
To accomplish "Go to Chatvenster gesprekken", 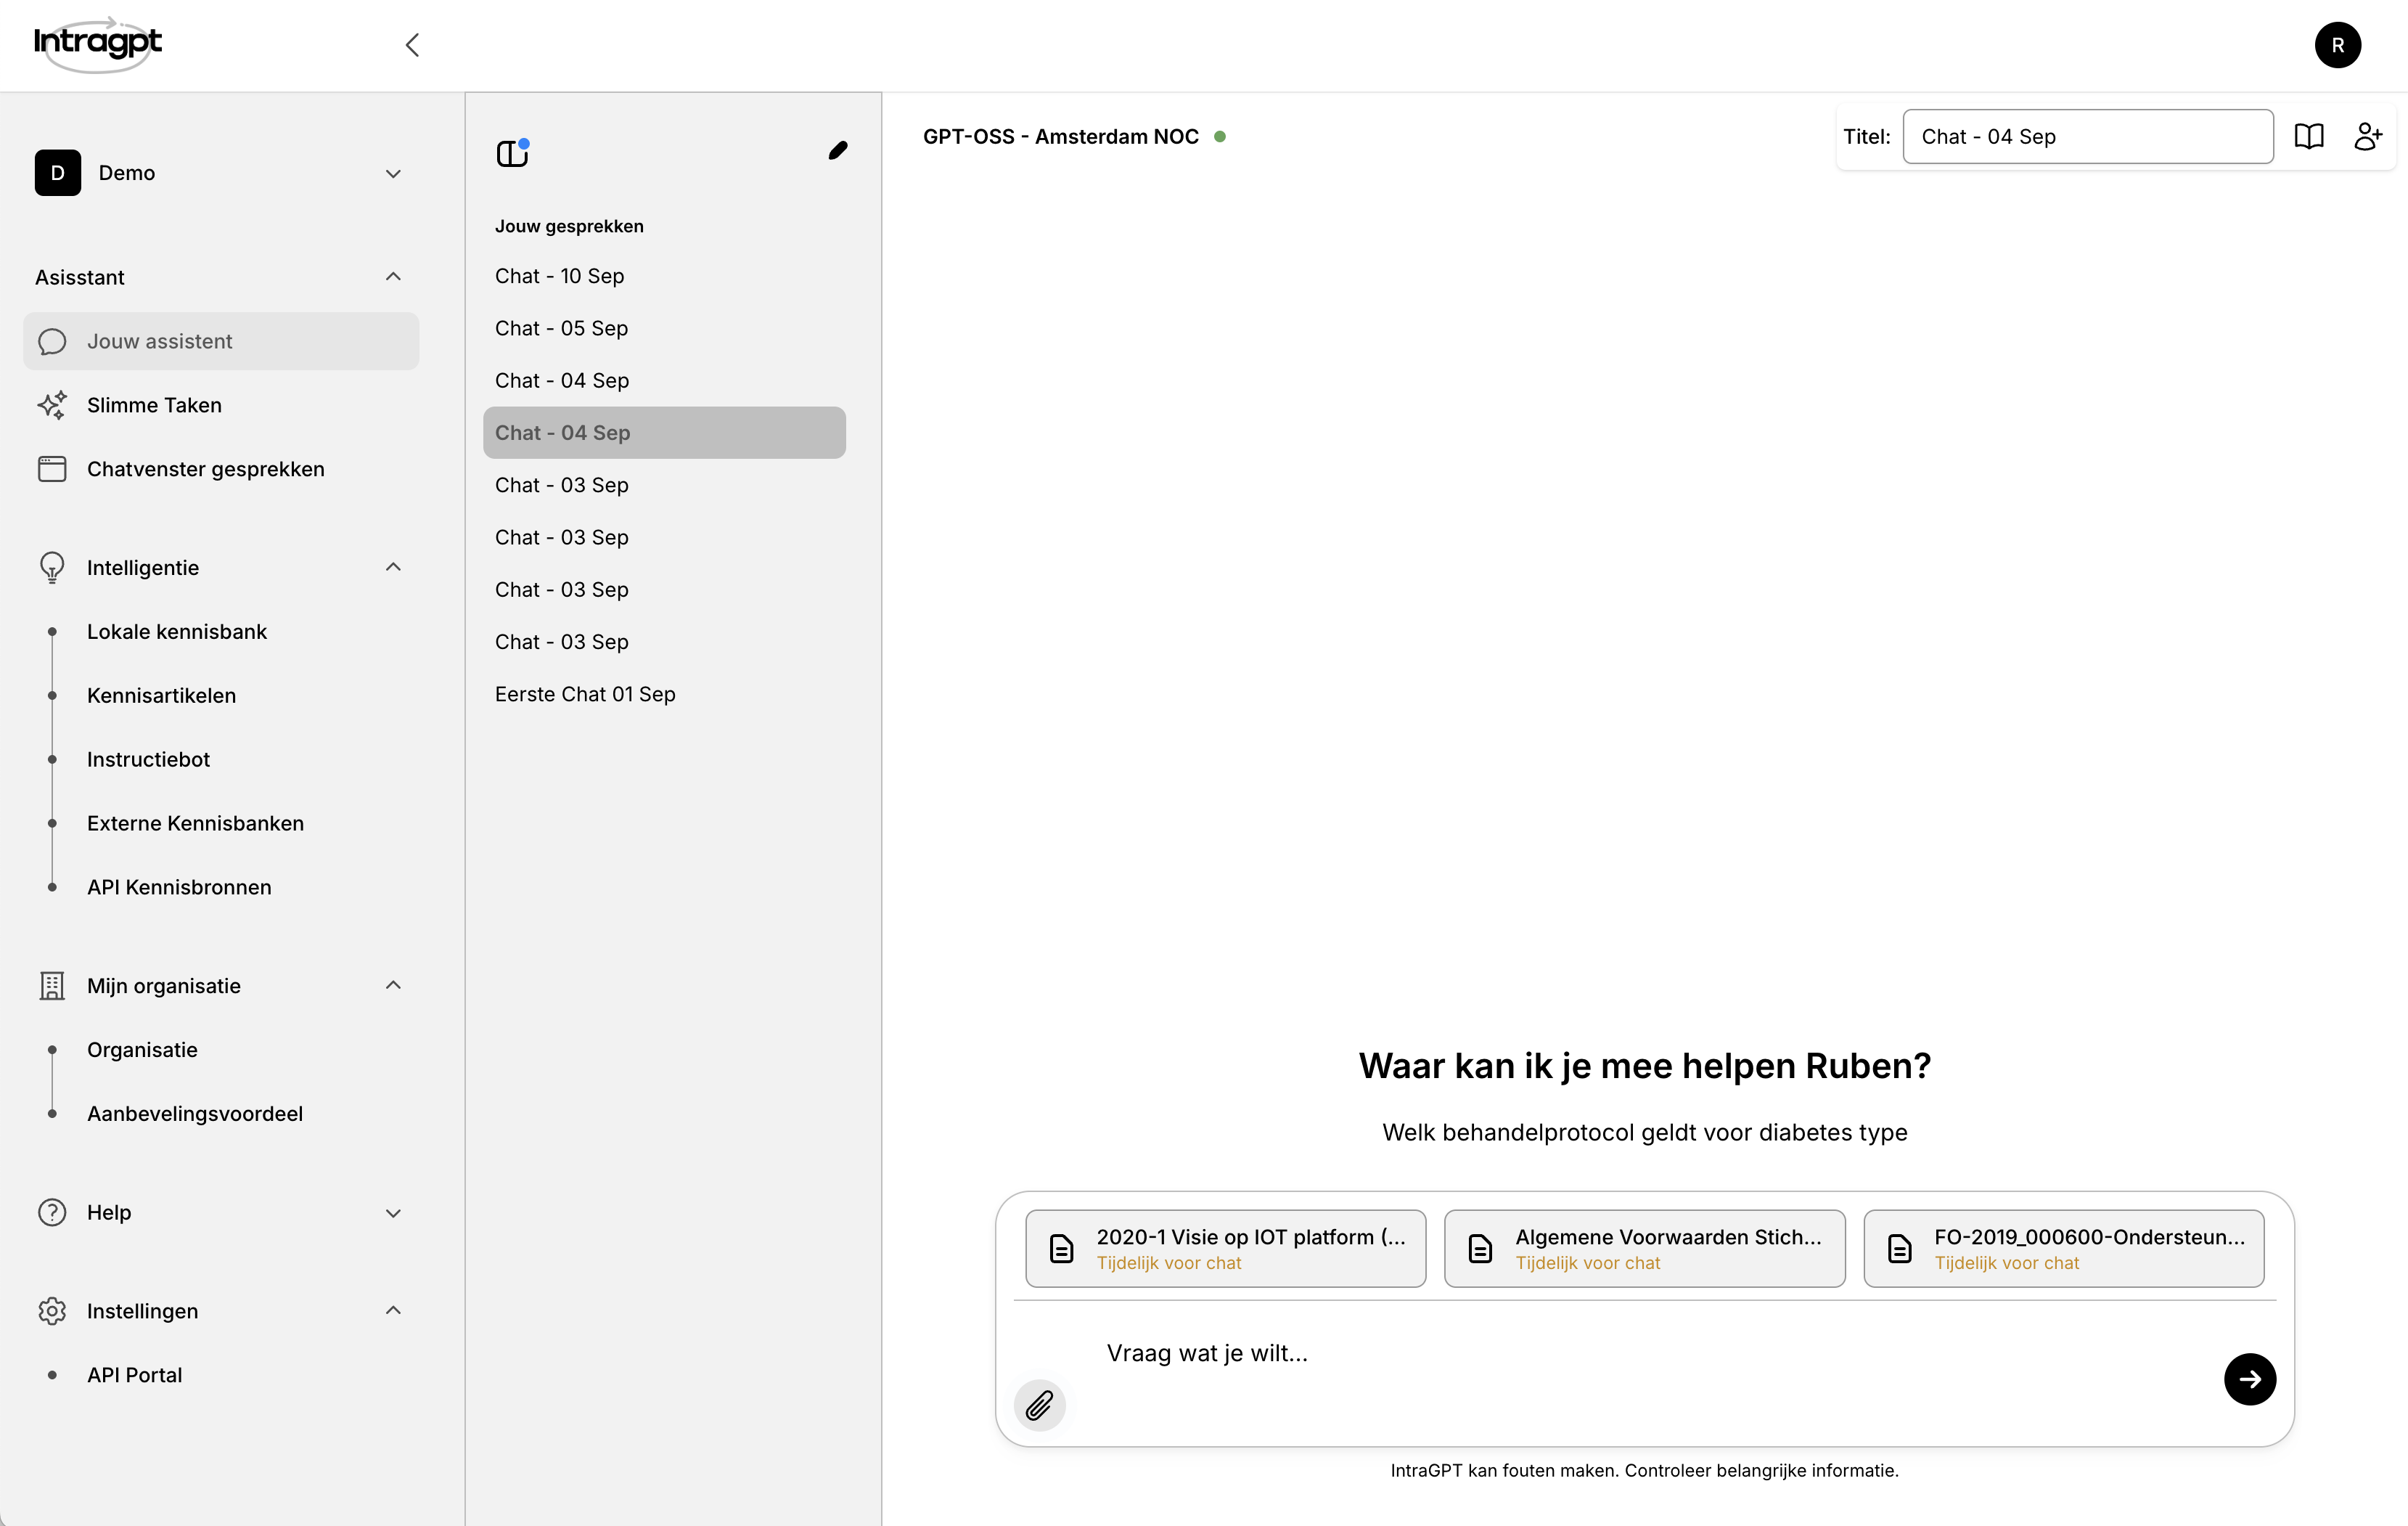I will pos(205,469).
